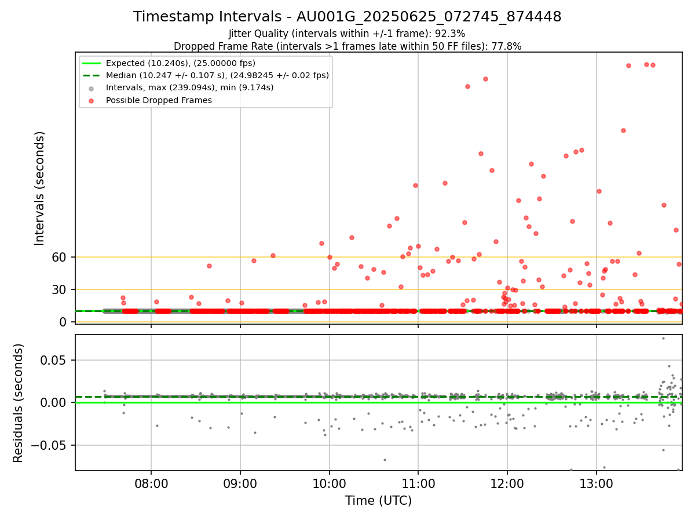Click the plot title 'Timestamp Intervals - AU001G_20250625_072745_874448'

click(x=348, y=17)
